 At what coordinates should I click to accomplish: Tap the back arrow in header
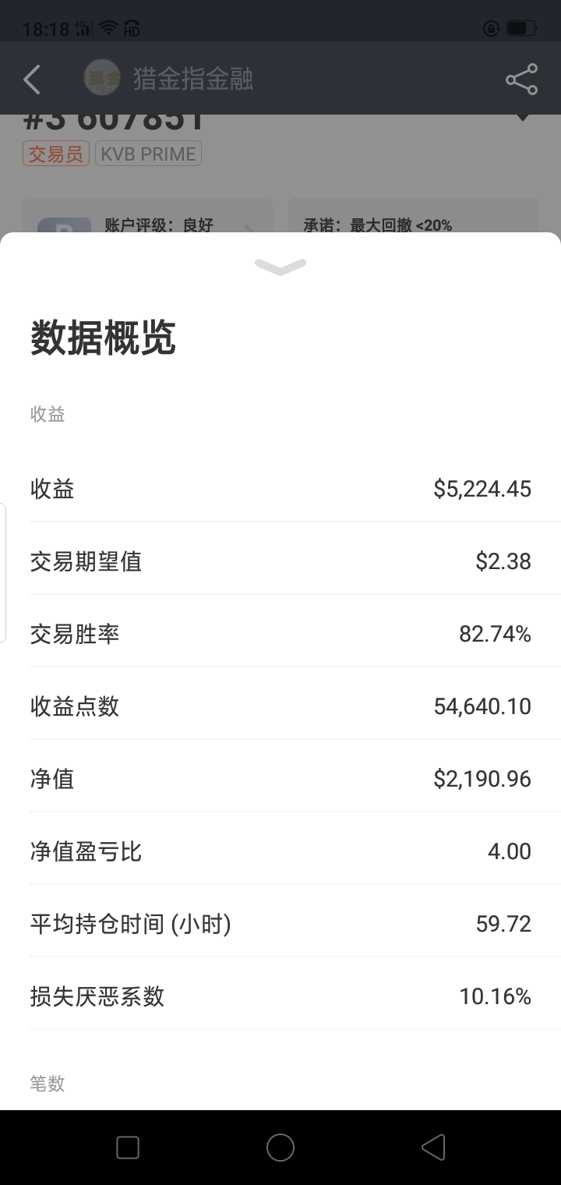click(32, 80)
